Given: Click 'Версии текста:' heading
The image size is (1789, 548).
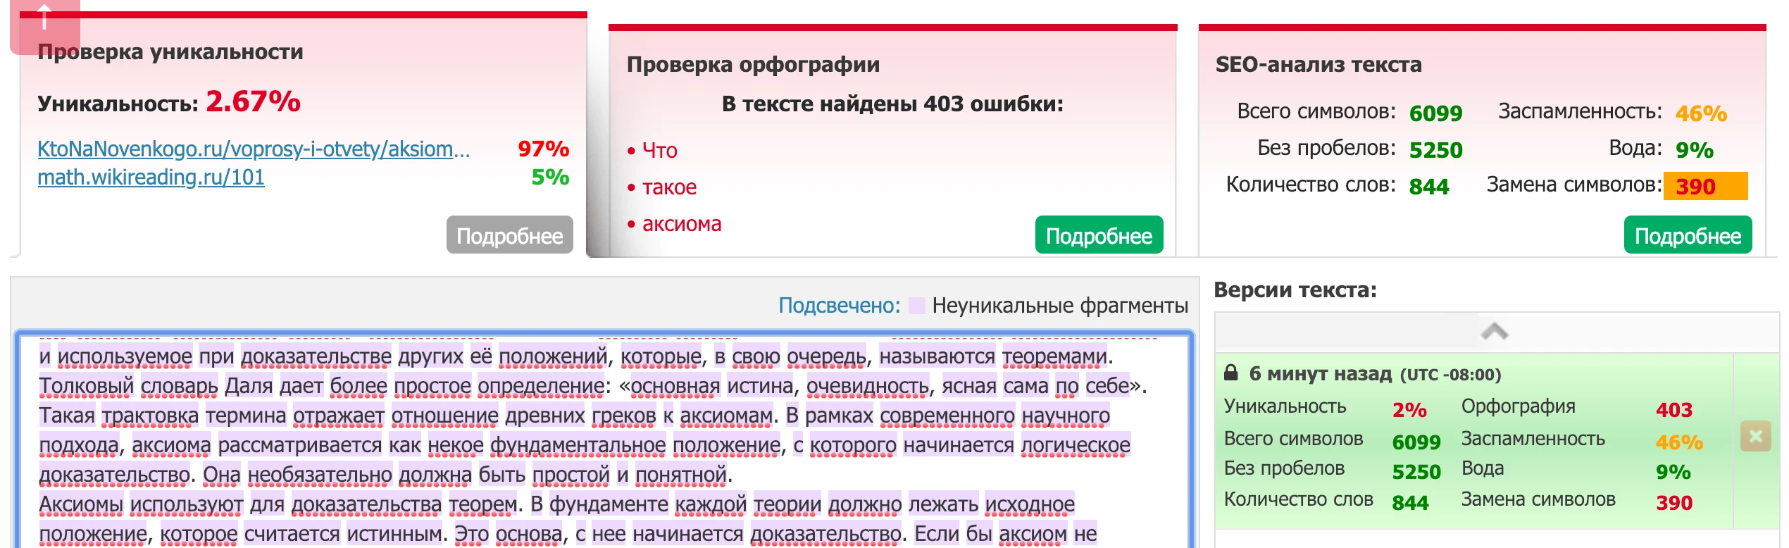Looking at the screenshot, I should point(1295,289).
